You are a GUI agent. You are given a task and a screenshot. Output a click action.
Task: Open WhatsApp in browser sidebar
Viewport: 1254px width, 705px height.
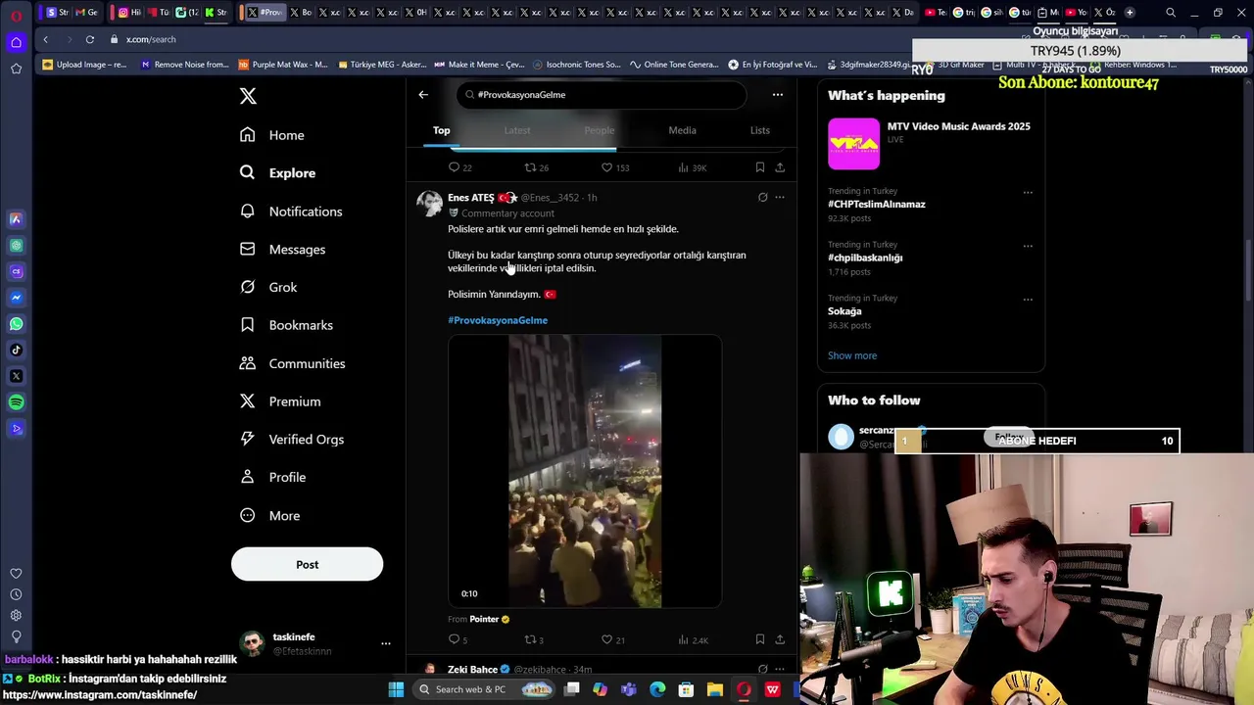(16, 324)
